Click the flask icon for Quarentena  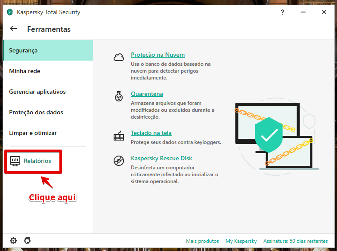coord(119,96)
